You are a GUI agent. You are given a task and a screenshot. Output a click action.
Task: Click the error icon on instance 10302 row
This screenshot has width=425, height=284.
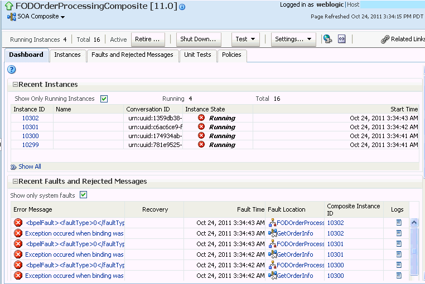coord(201,118)
